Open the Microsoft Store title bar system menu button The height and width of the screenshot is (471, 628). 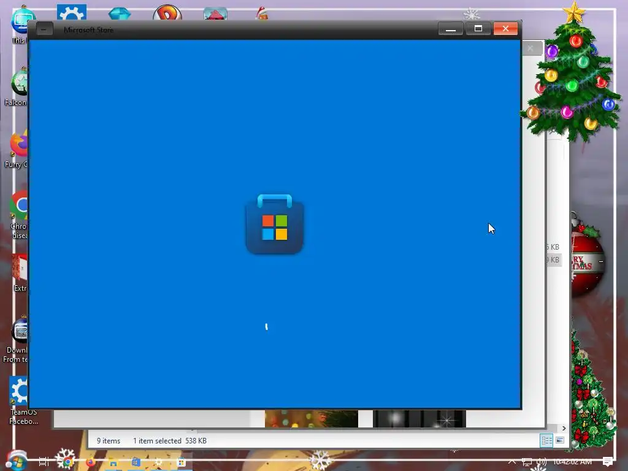tap(44, 29)
